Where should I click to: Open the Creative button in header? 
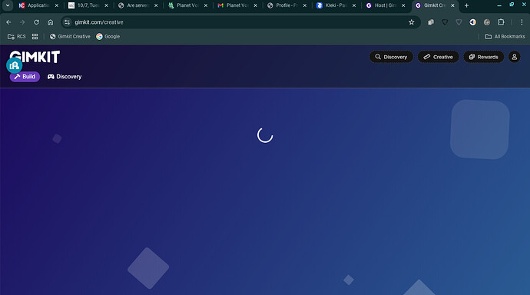click(x=438, y=57)
